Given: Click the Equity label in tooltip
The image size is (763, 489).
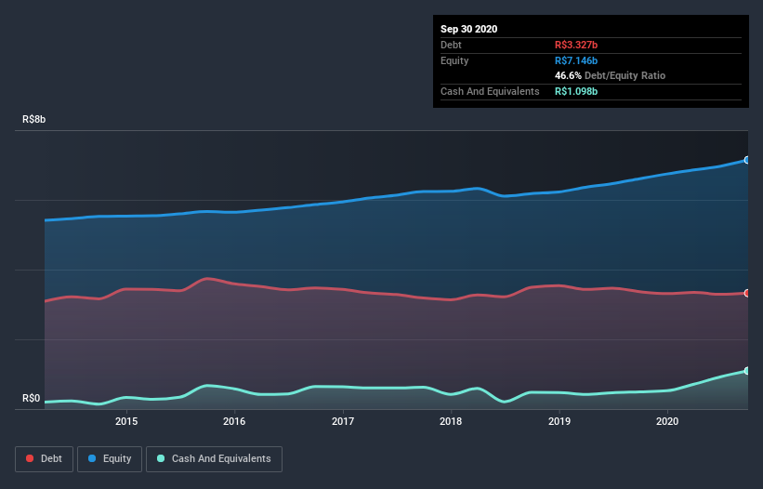Looking at the screenshot, I should (454, 60).
